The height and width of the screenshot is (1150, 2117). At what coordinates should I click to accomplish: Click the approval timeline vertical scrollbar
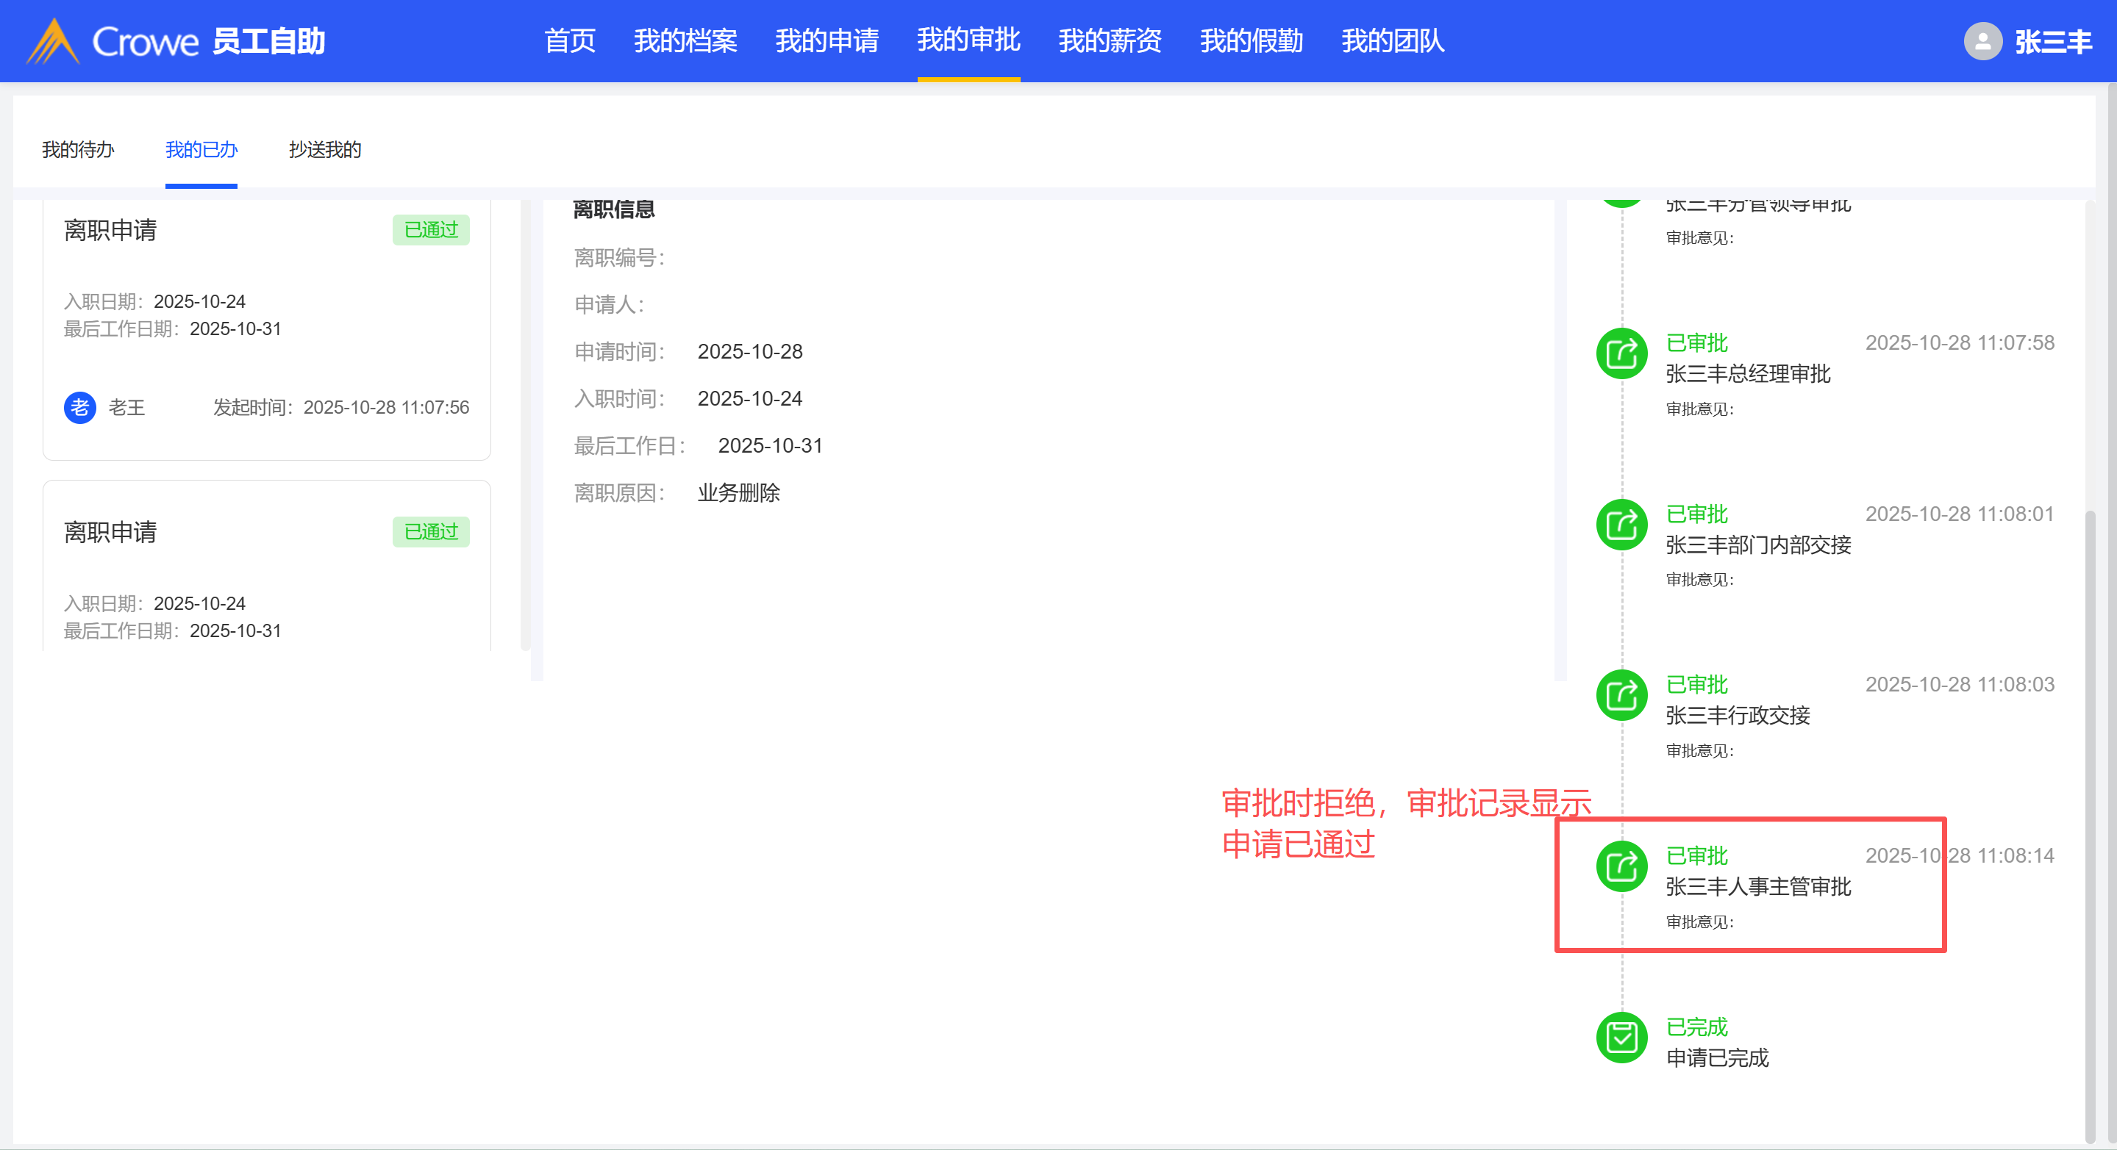2090,822
